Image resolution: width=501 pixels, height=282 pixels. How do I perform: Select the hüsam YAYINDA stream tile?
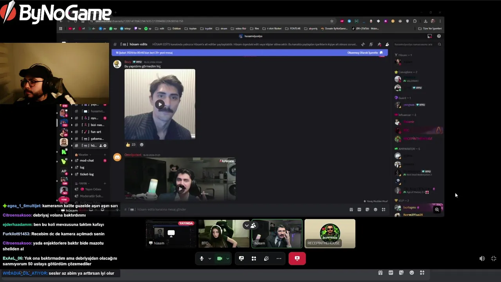coord(171,234)
